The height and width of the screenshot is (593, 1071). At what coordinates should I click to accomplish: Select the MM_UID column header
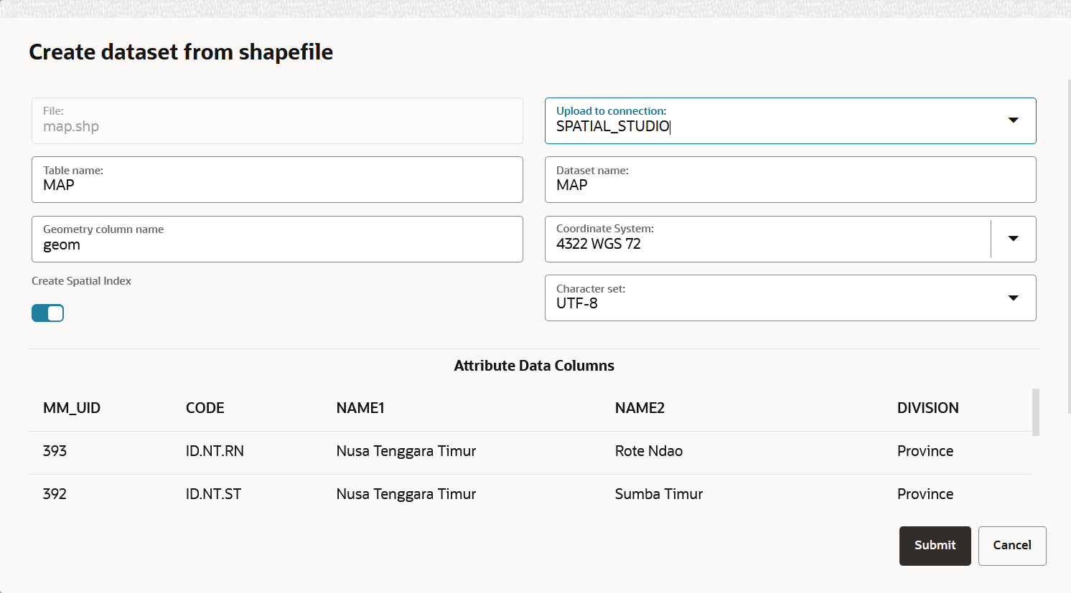coord(72,408)
